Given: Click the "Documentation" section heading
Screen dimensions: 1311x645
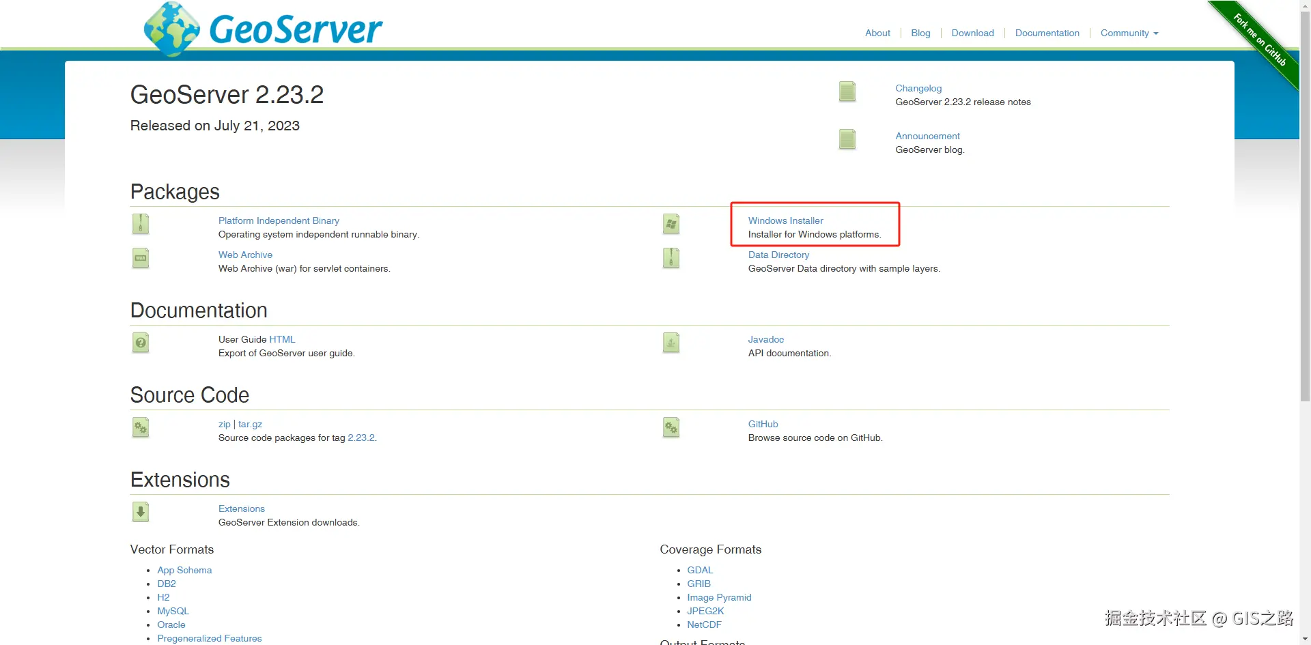Looking at the screenshot, I should click(199, 311).
